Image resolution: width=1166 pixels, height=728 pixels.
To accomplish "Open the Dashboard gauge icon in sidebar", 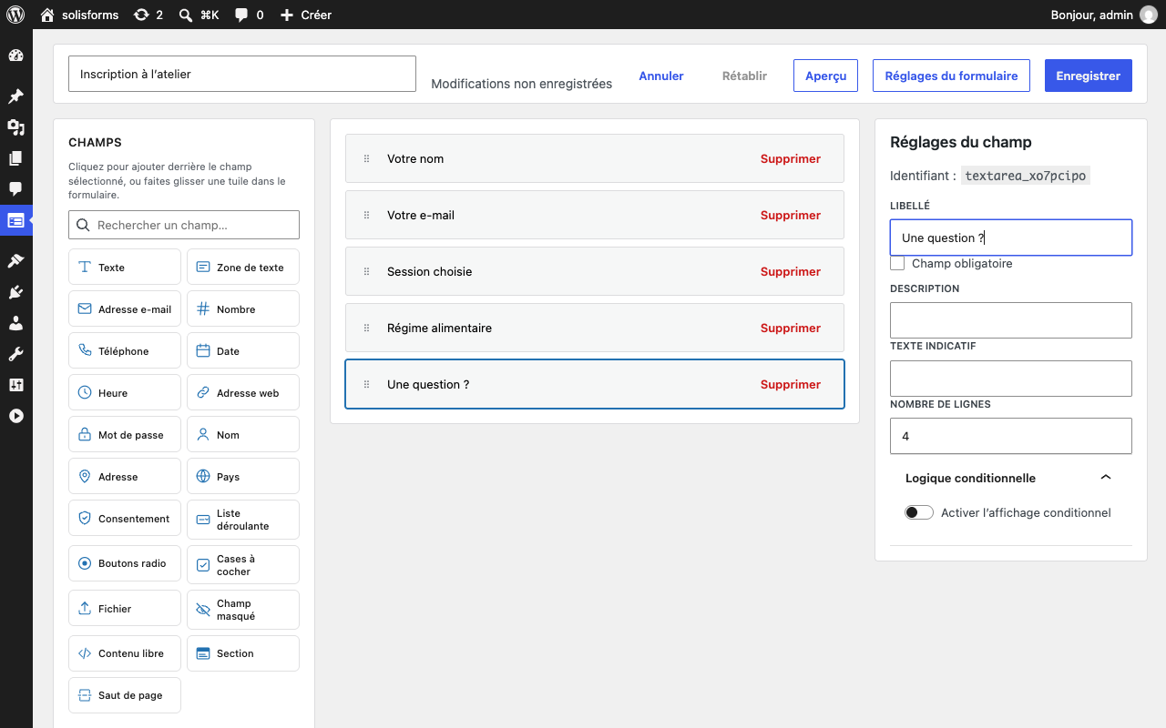I will pos(15,56).
